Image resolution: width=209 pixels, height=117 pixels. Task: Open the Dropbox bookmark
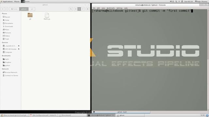coord(7,62)
